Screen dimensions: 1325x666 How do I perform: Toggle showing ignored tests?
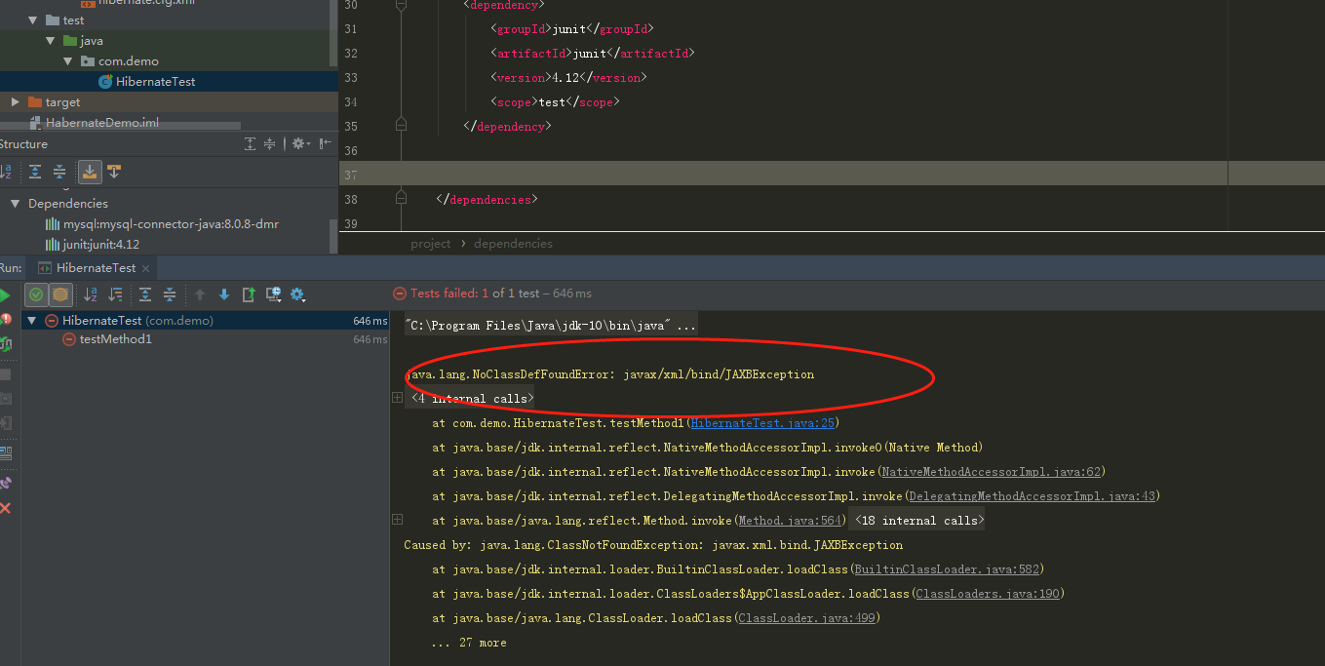point(61,294)
